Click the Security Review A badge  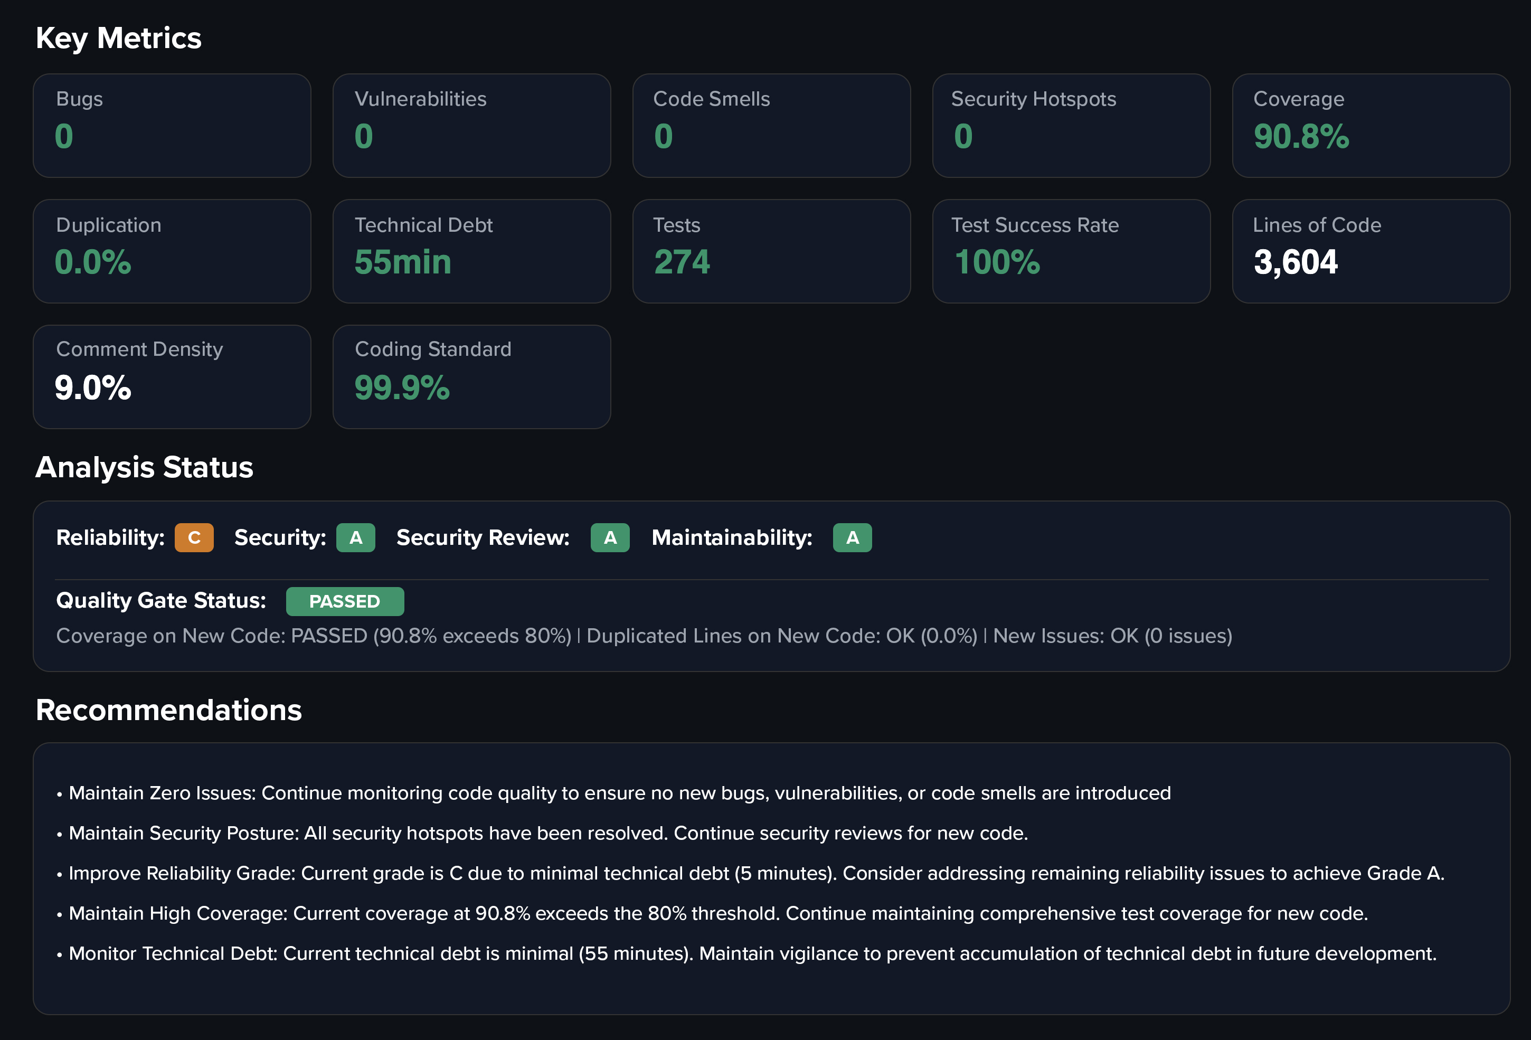609,537
